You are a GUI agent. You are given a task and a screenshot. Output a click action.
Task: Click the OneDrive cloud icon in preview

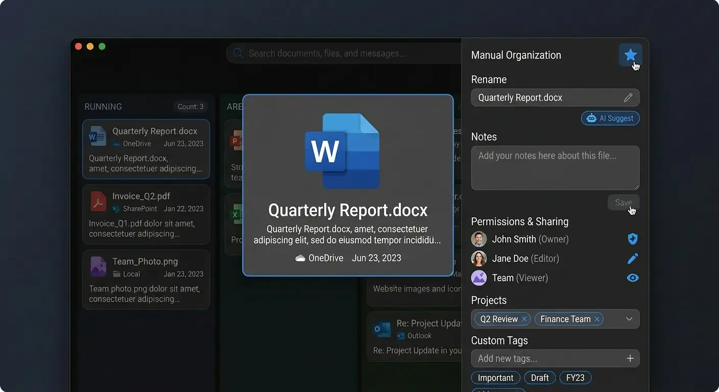(x=300, y=258)
